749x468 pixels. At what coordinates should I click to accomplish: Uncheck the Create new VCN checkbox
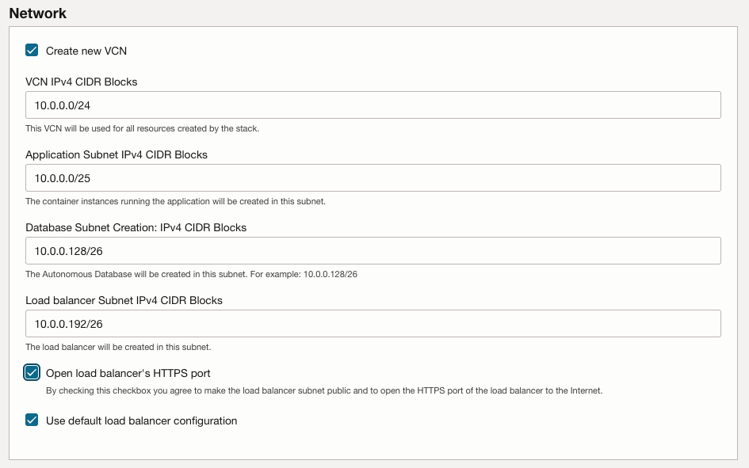point(32,50)
